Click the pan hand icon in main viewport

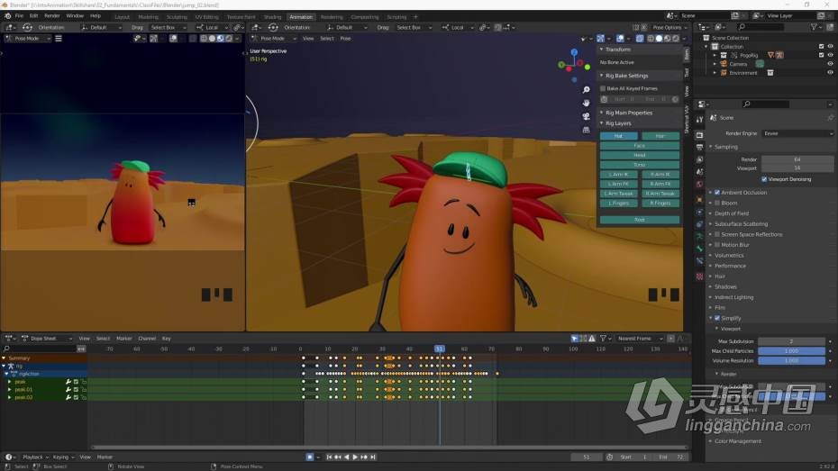click(x=587, y=103)
